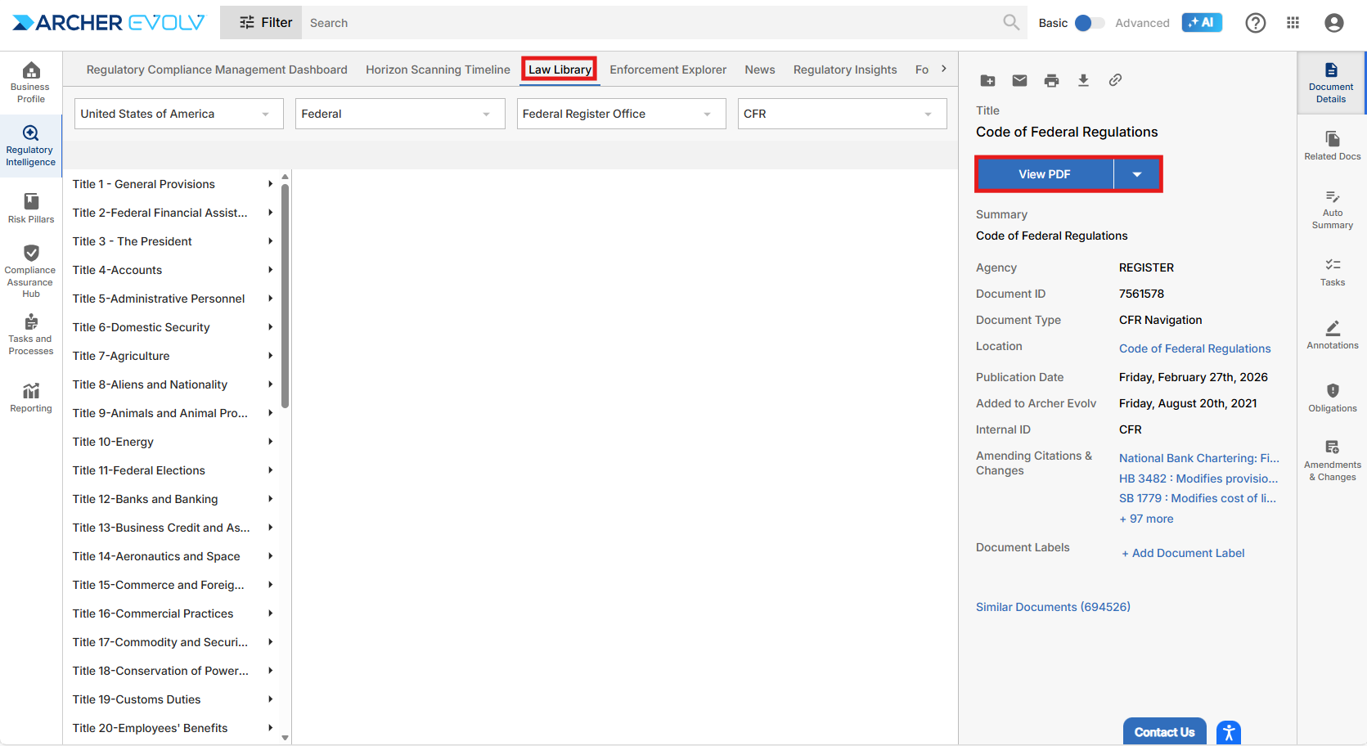The height and width of the screenshot is (746, 1367).
Task: Click the title list vertical scrollbar
Action: point(285,294)
